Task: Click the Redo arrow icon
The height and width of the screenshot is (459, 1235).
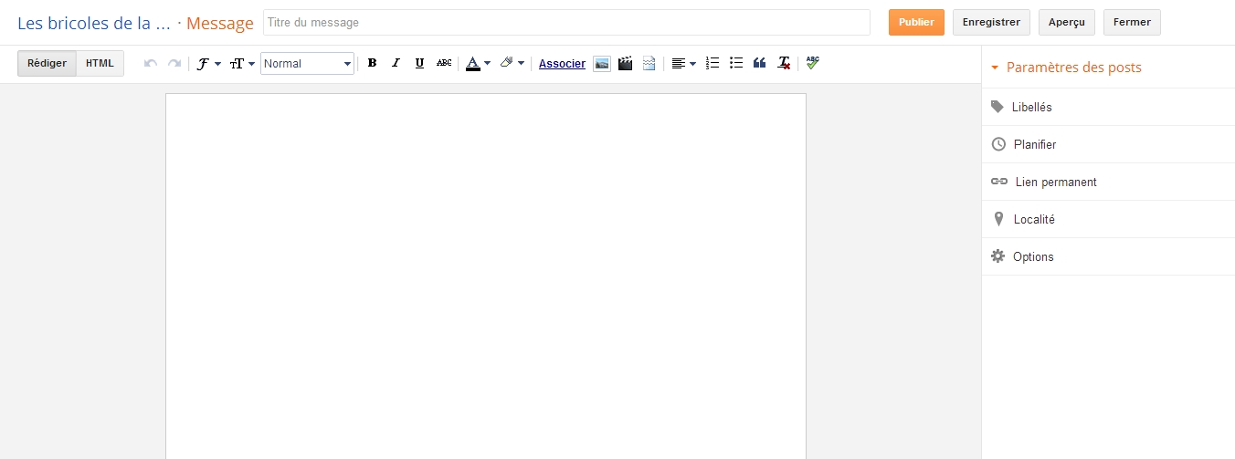Action: (x=174, y=63)
